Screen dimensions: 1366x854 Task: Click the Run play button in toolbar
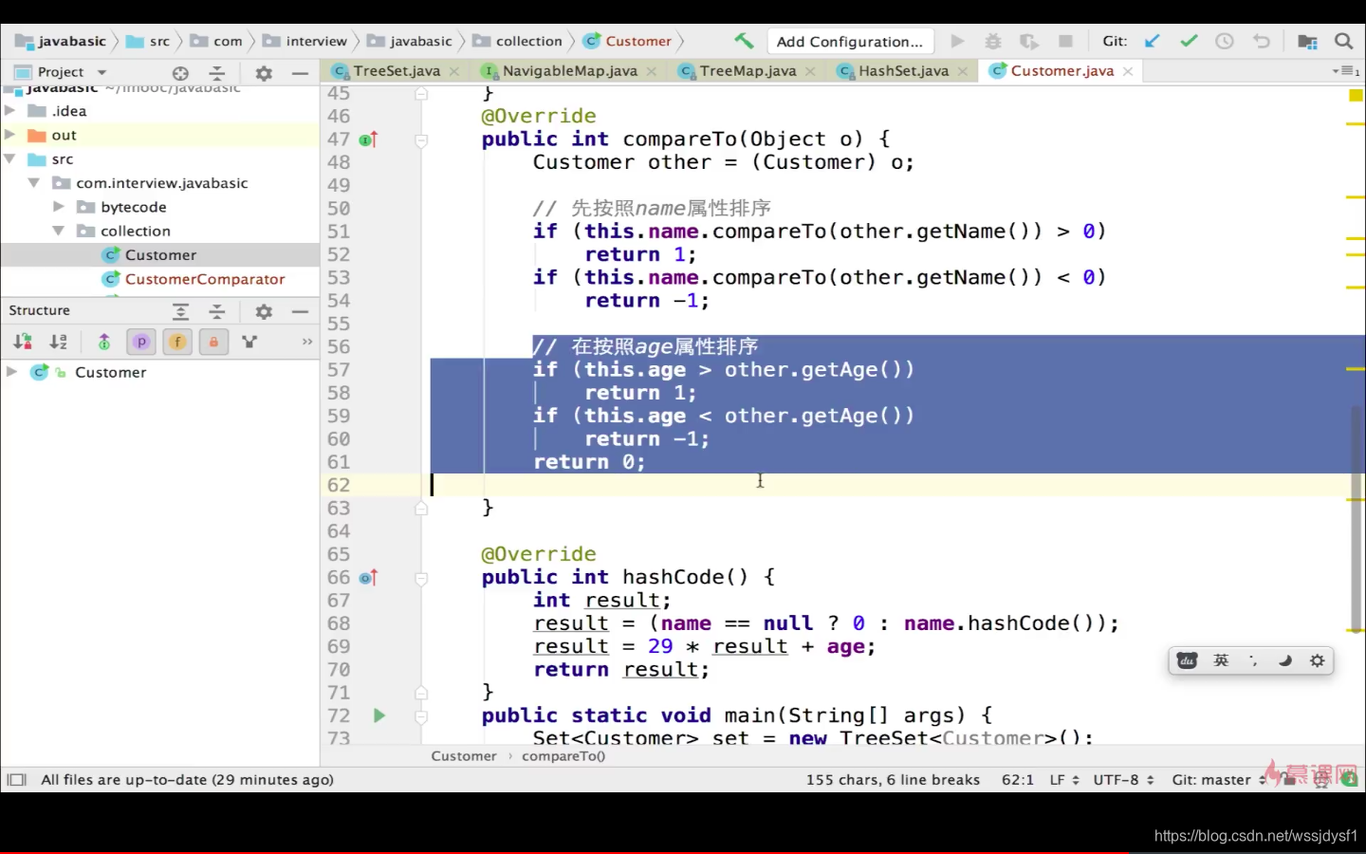click(x=957, y=41)
